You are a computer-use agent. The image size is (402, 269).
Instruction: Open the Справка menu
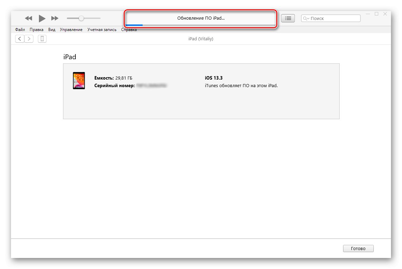tap(129, 30)
